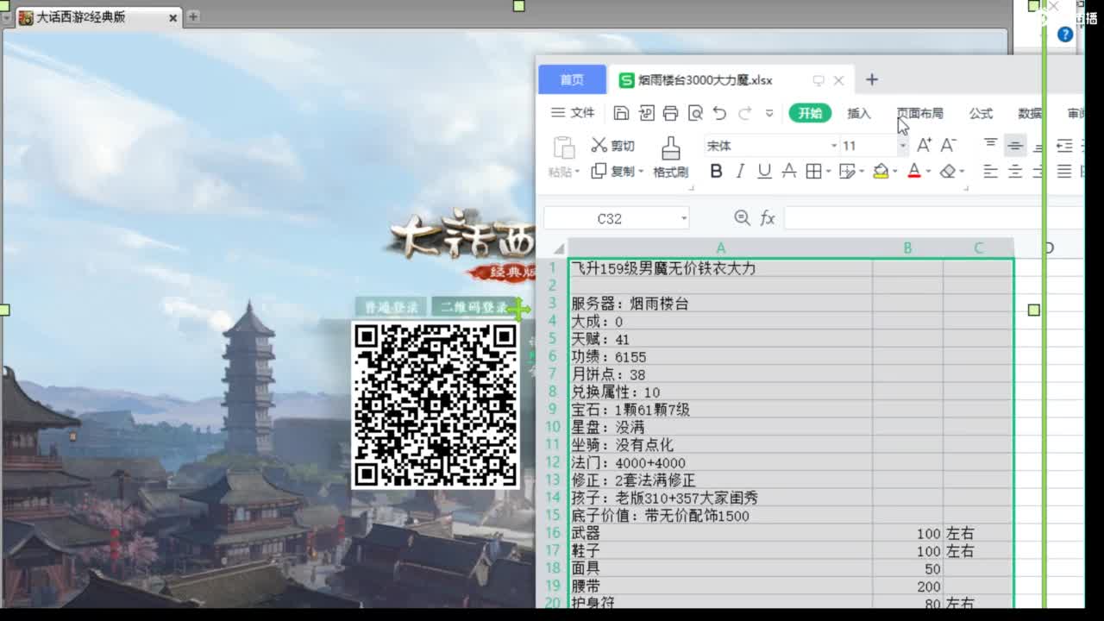Expand the font color dropdown arrow

click(928, 172)
